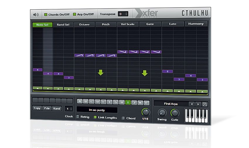249x148 pixels.
Task: Click the Transpose stepper arrows
Action: pos(126,14)
